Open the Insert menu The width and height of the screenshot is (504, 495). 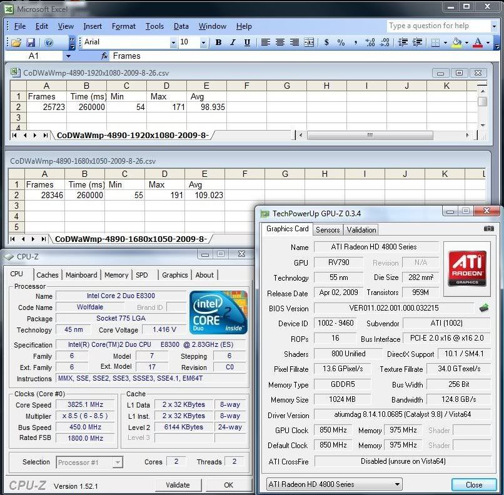pos(93,26)
